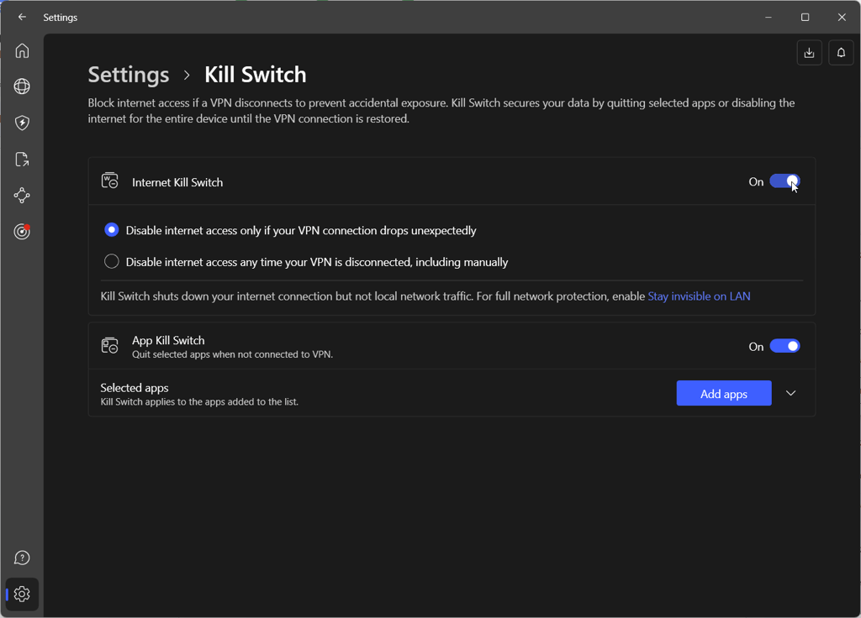861x618 pixels.
Task: Open the globe servers icon in sidebar
Action: coord(22,86)
